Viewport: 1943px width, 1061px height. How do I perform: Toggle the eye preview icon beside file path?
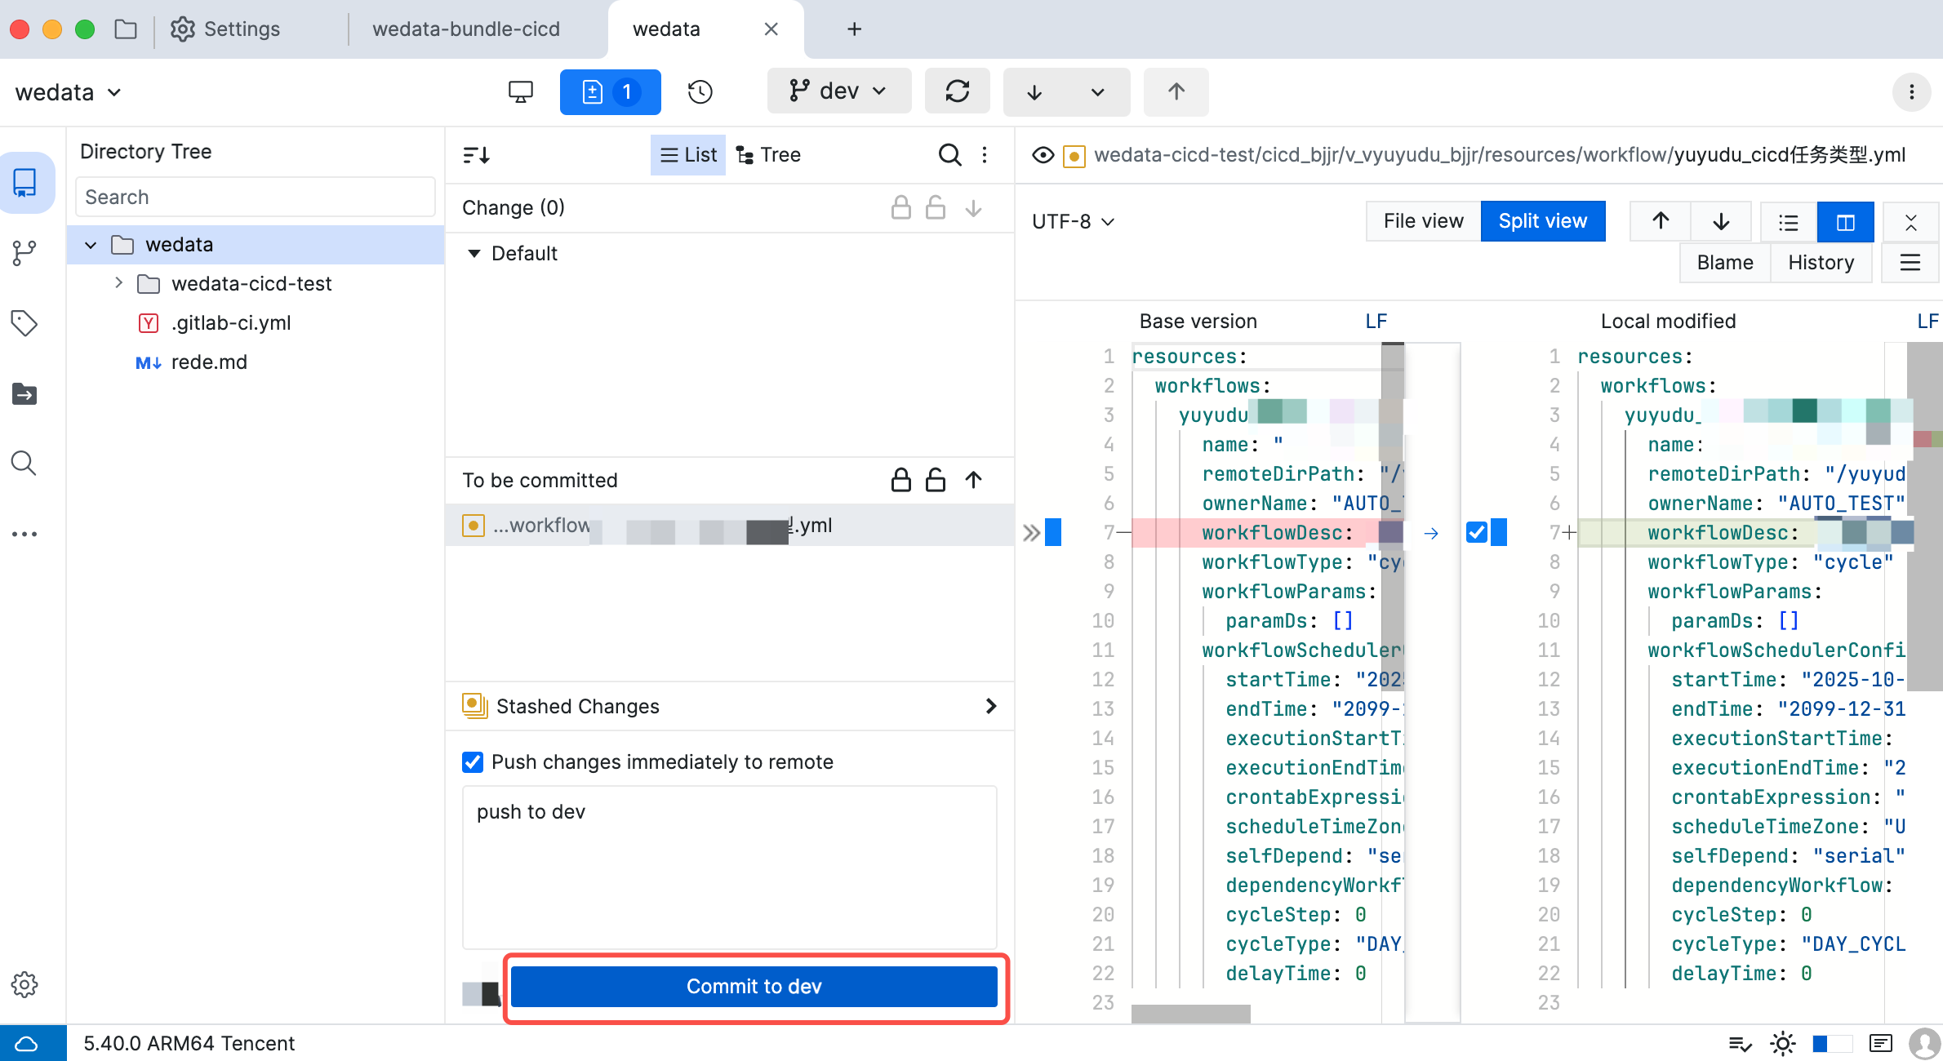coord(1043,155)
